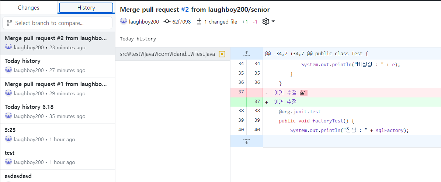Click the public void factoryTest() line
The width and height of the screenshot is (441, 182).
[x=316, y=121]
